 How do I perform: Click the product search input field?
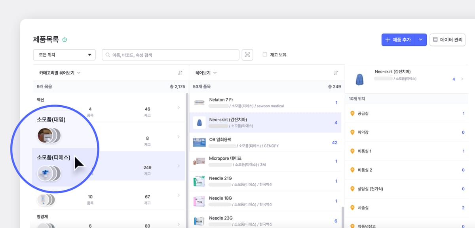(170, 55)
